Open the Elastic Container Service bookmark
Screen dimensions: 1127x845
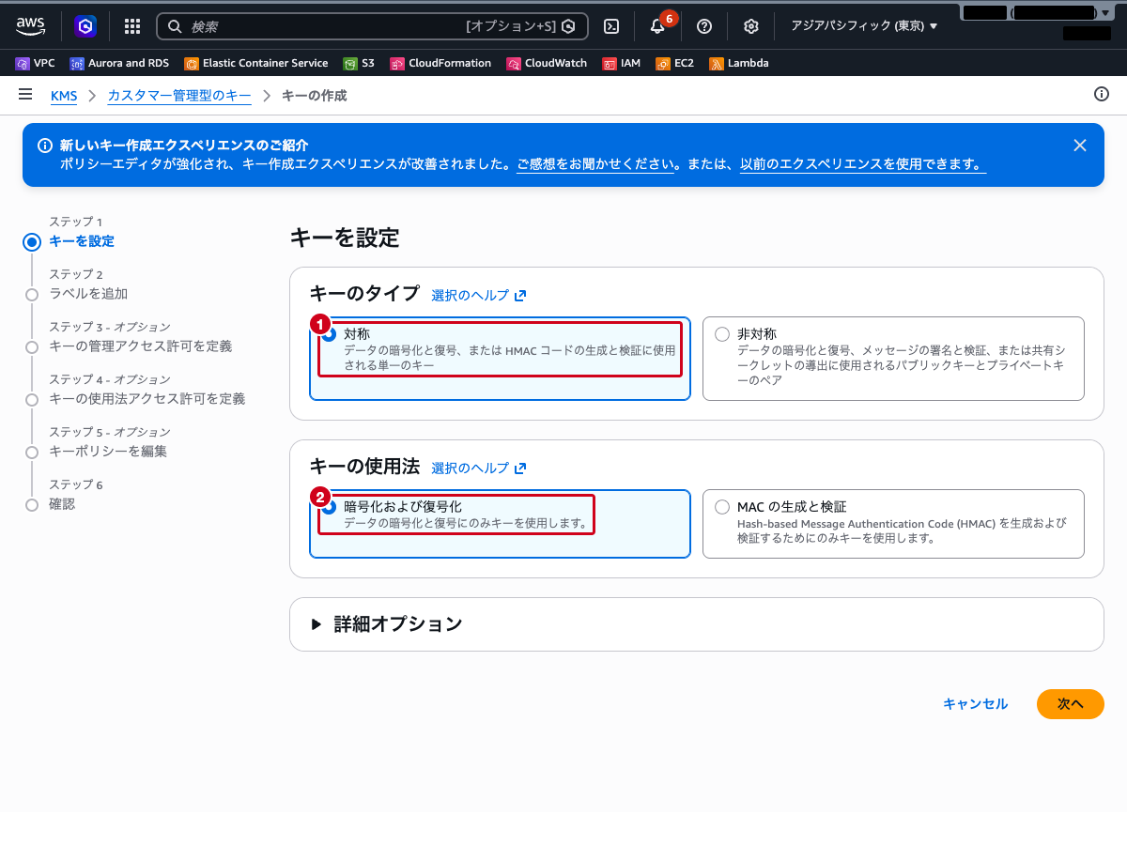(x=256, y=63)
